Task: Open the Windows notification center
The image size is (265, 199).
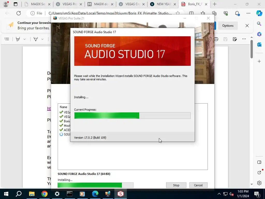Action: (257, 194)
